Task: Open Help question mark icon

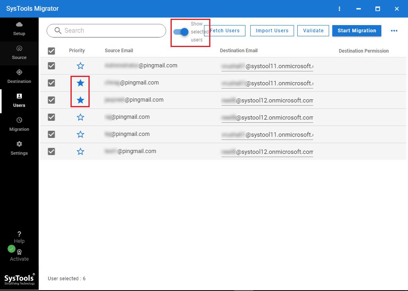Action: click(x=19, y=234)
